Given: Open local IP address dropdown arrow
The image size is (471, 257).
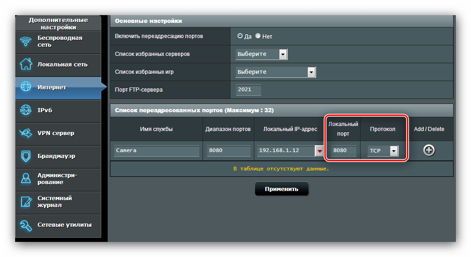Looking at the screenshot, I should 320,151.
